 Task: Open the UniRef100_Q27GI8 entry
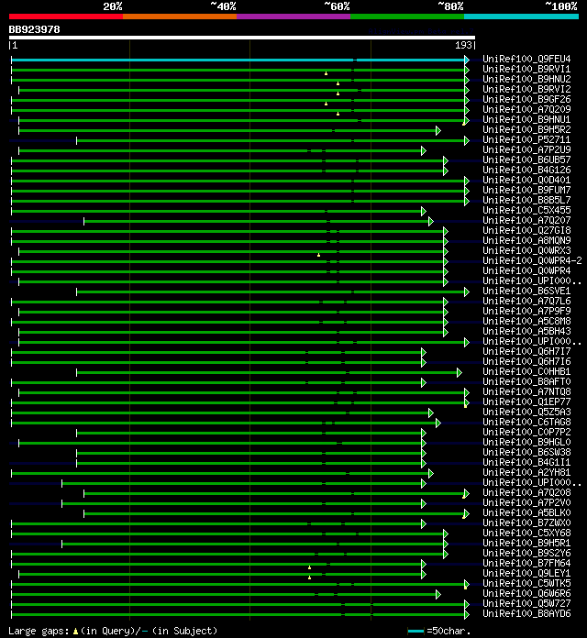[526, 230]
